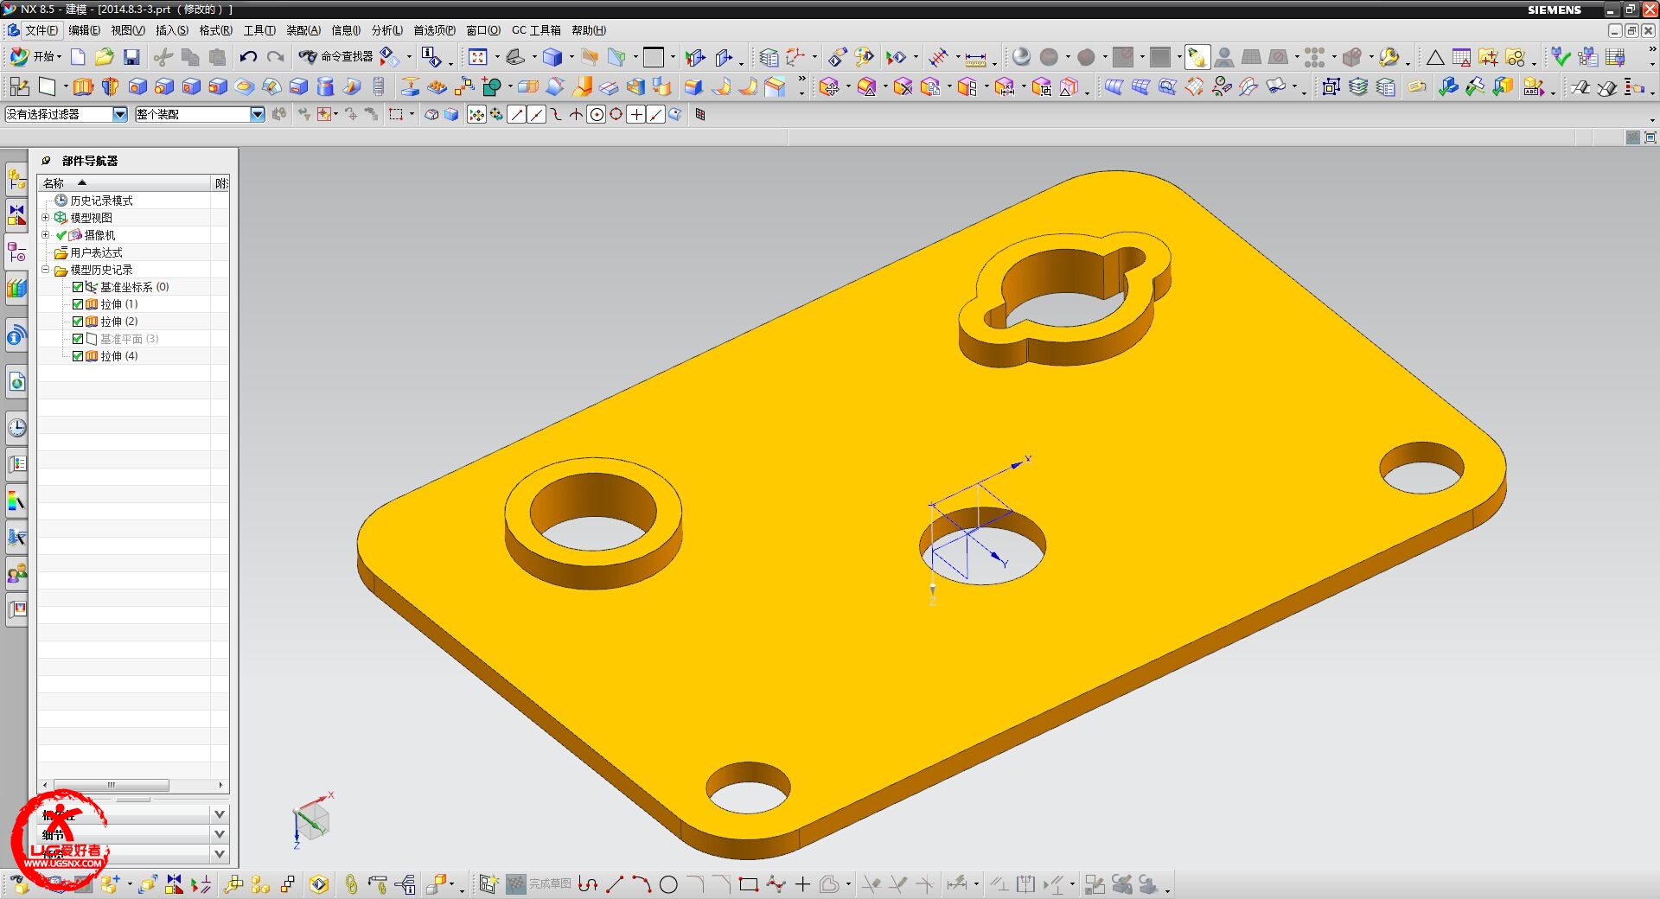
Task: Toggle checkbox for 拉伸 (2)
Action: [x=78, y=322]
